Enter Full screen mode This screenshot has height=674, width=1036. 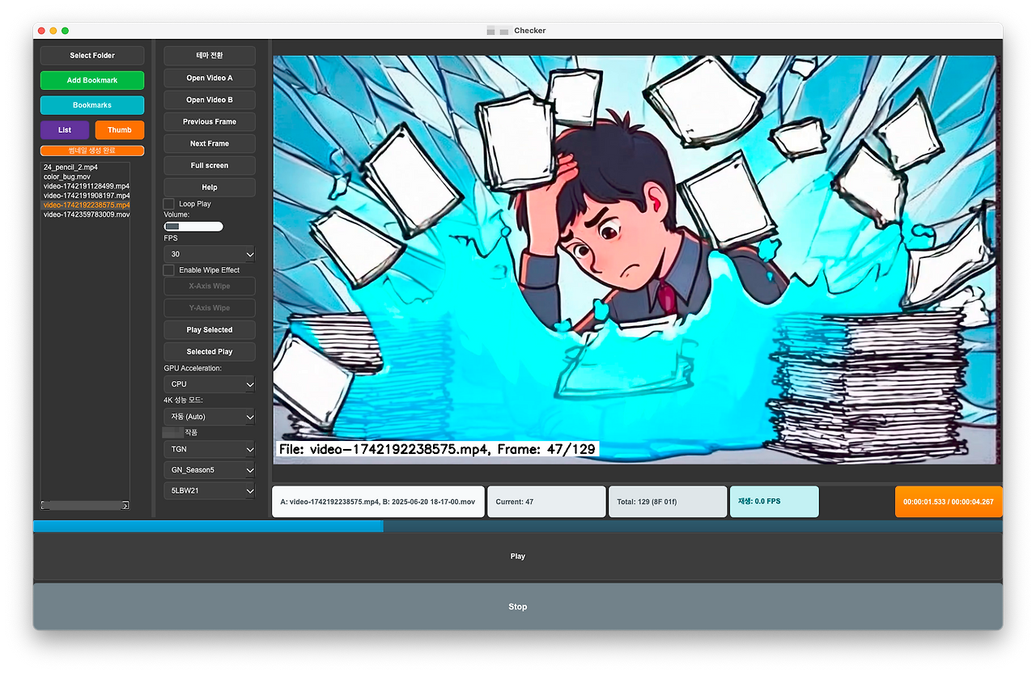coord(210,165)
